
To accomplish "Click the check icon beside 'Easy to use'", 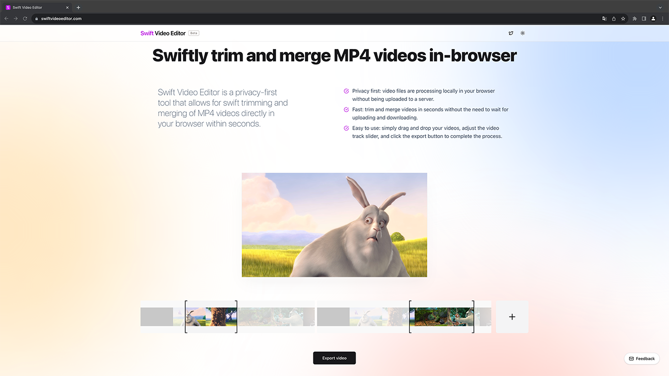I will pyautogui.click(x=346, y=128).
